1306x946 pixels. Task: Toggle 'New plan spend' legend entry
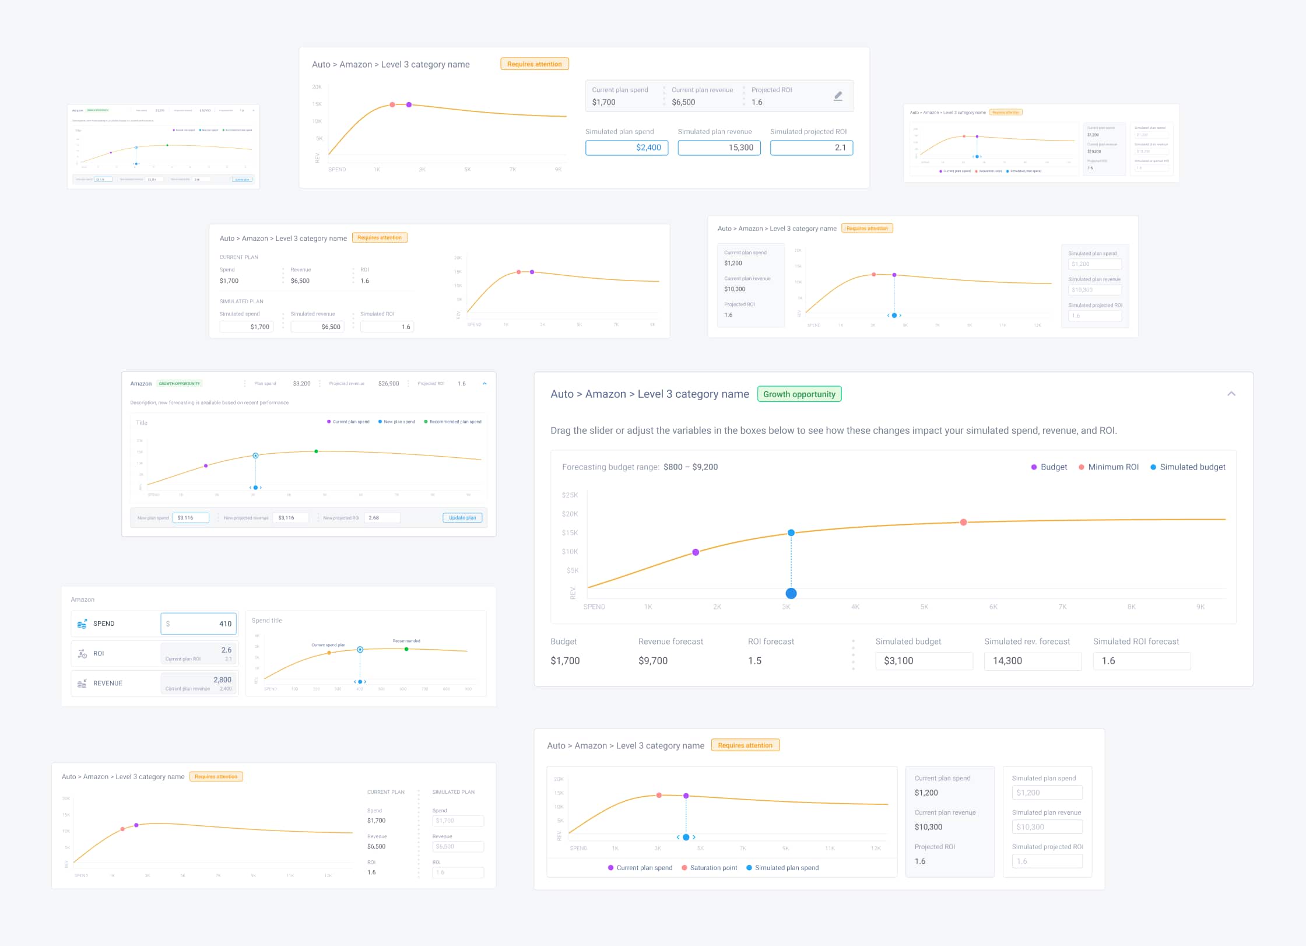tap(396, 422)
